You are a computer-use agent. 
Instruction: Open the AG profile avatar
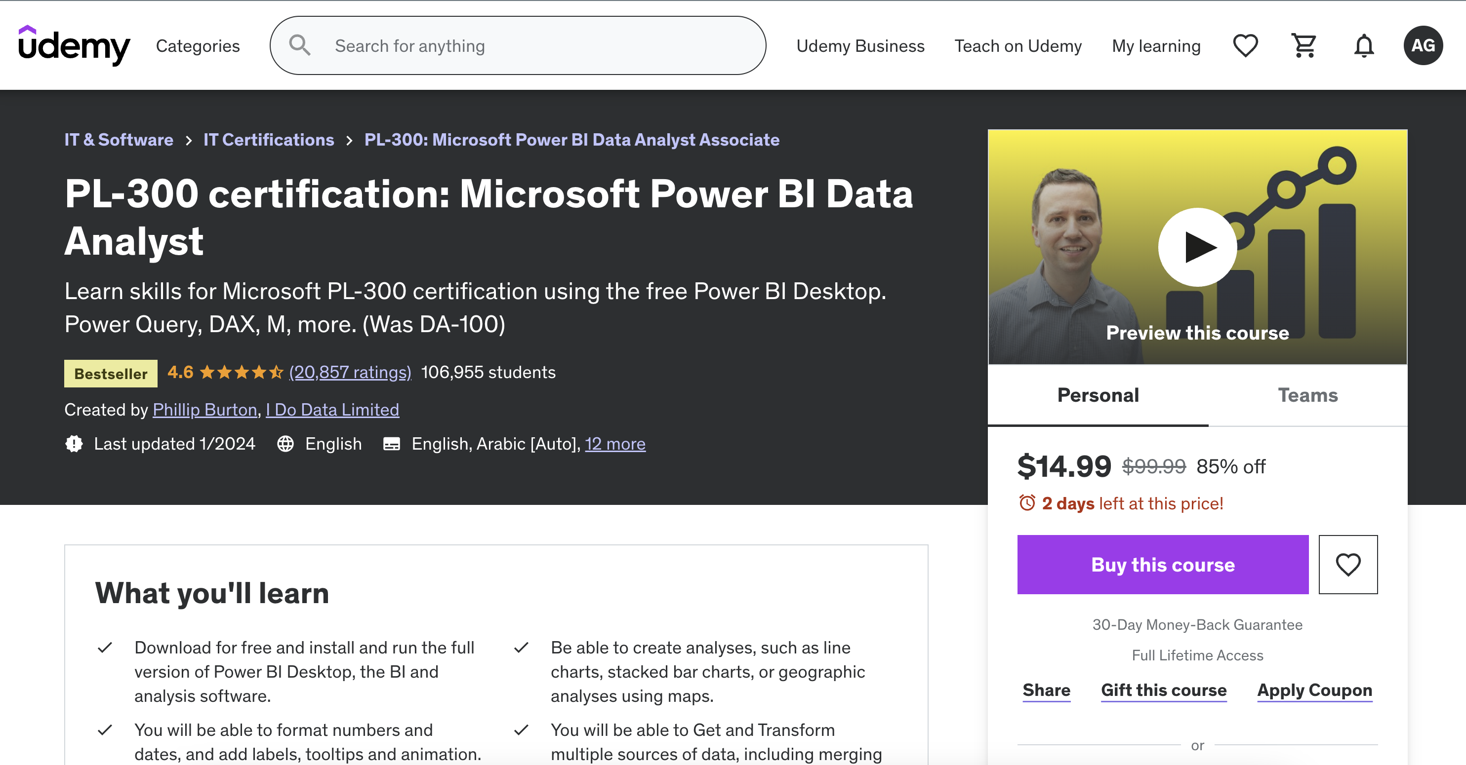pyautogui.click(x=1423, y=45)
